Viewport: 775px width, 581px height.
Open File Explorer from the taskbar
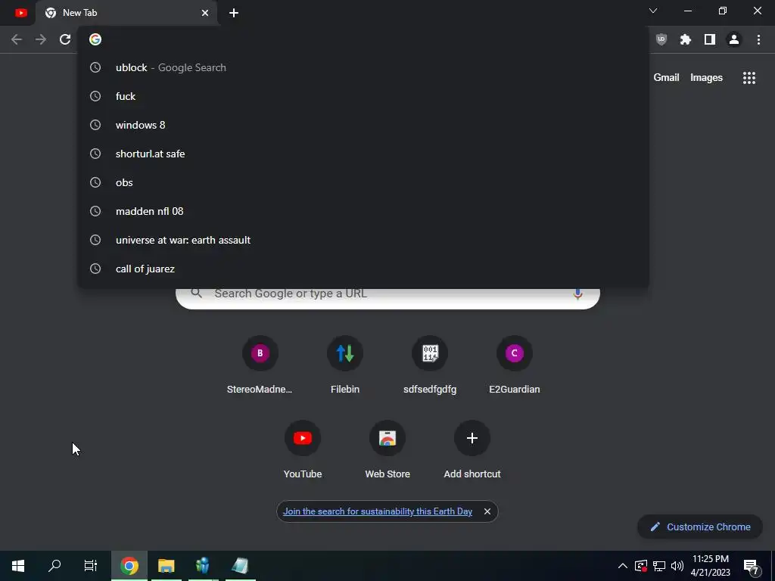point(166,566)
